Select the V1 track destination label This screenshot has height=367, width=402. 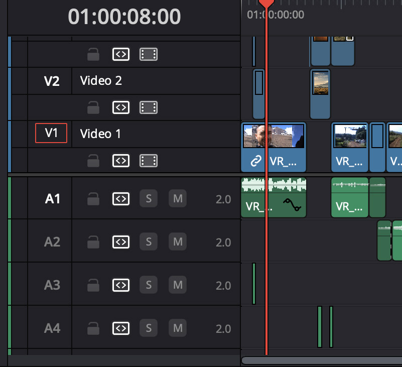click(x=51, y=133)
